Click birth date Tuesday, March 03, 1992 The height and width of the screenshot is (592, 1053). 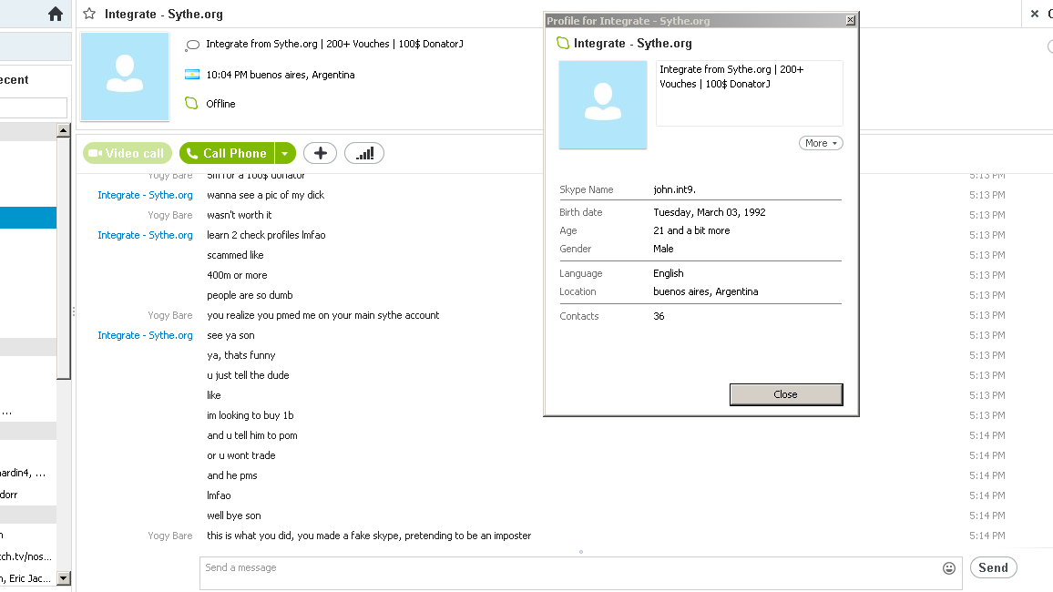(x=710, y=212)
